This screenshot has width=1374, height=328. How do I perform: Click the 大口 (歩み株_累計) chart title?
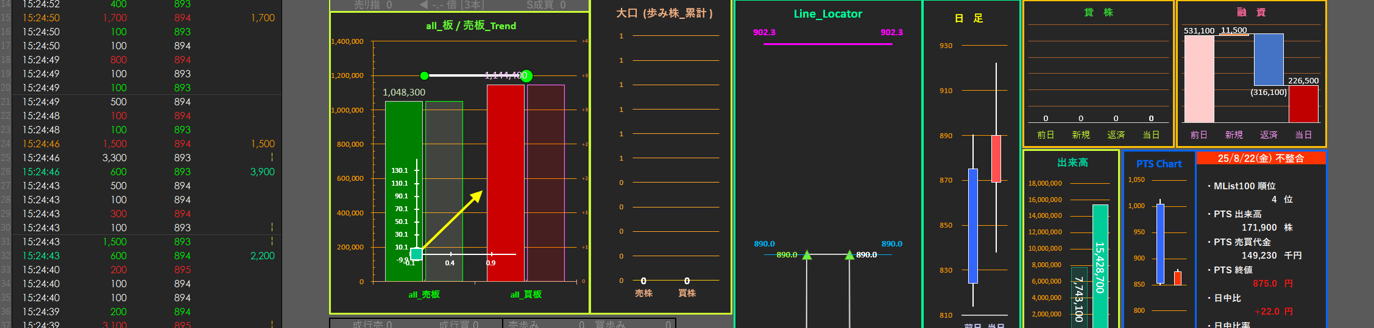(664, 13)
